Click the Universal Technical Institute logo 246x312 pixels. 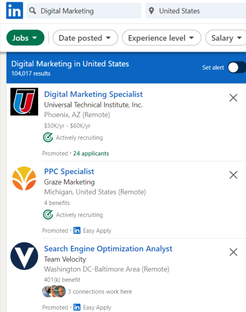tap(24, 102)
